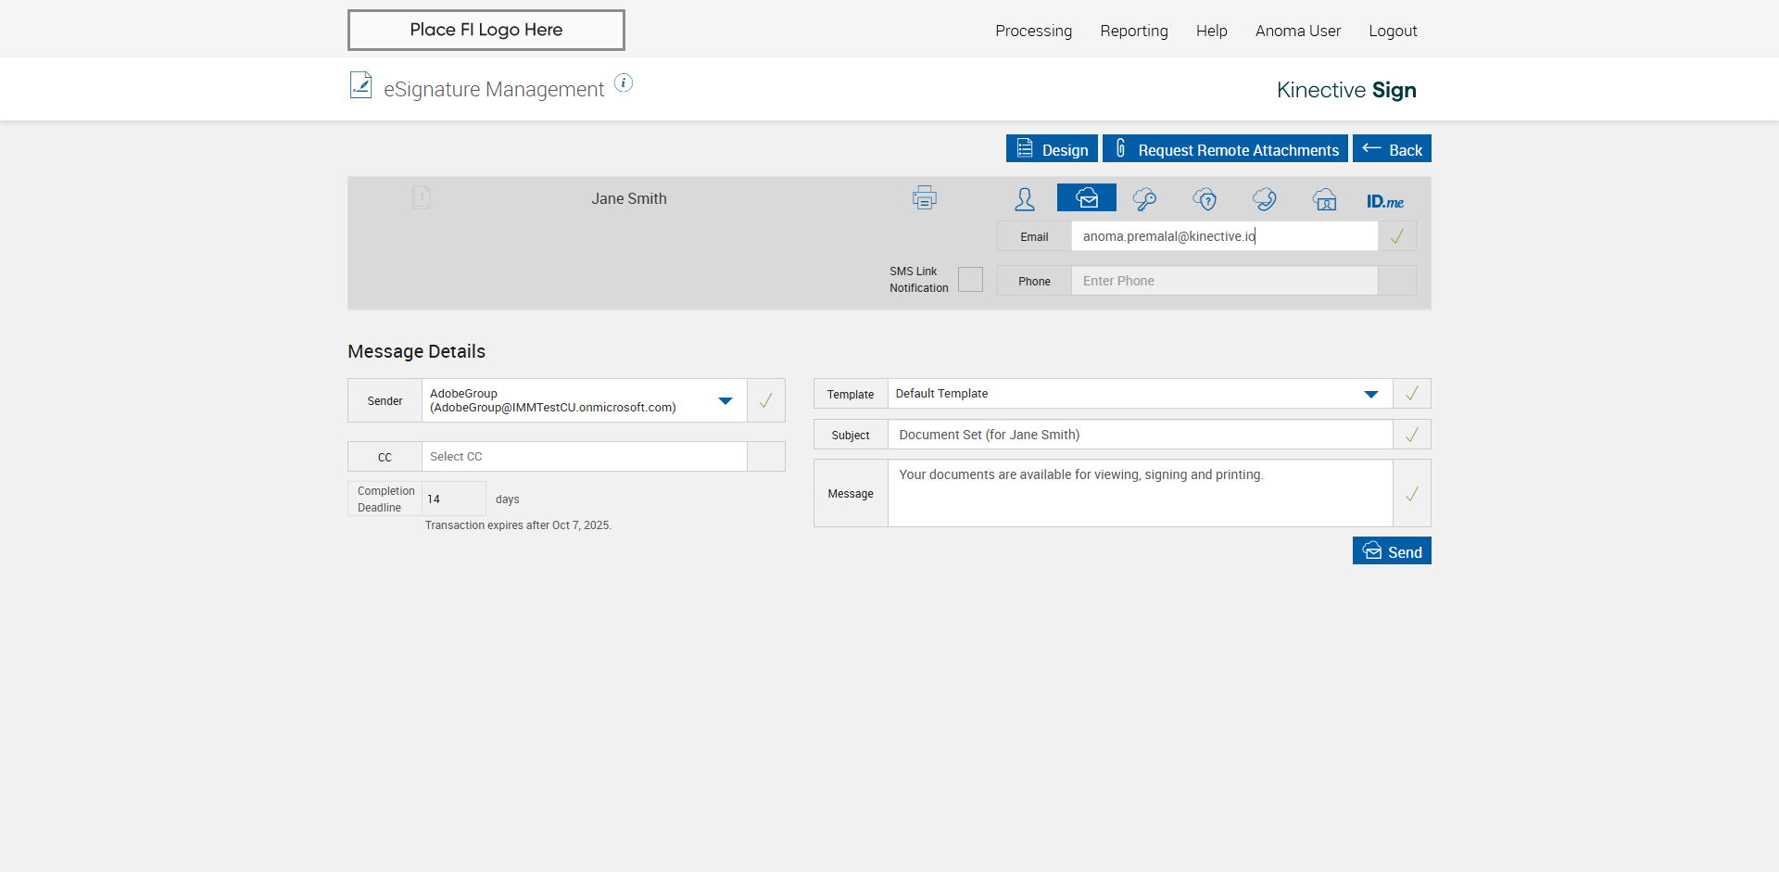
Task: Select the cloud photo ID verification icon
Action: tap(1324, 199)
